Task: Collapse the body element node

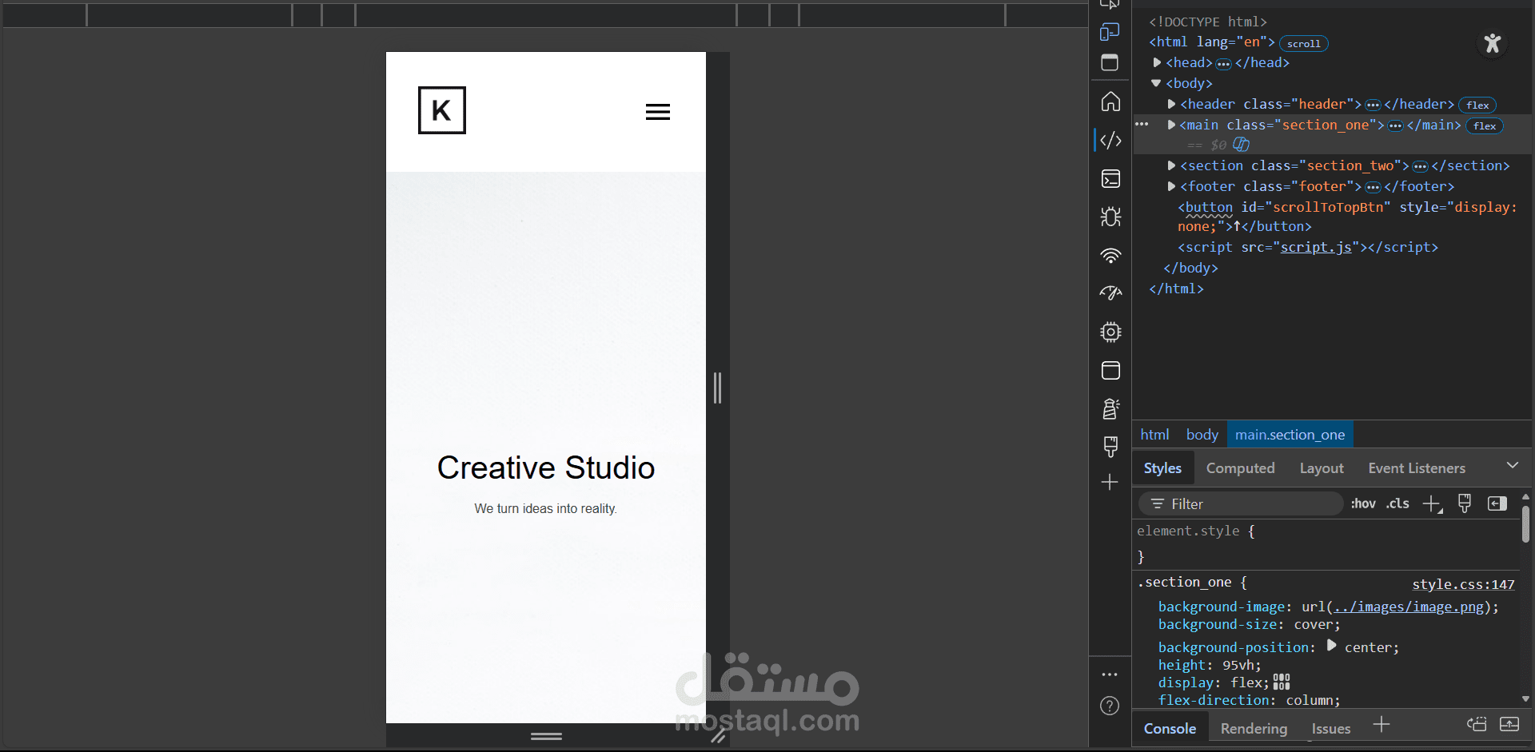Action: click(1156, 83)
